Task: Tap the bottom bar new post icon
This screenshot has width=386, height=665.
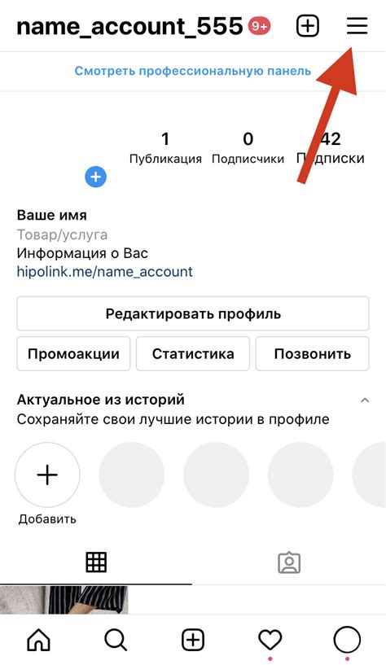Action: point(193,639)
